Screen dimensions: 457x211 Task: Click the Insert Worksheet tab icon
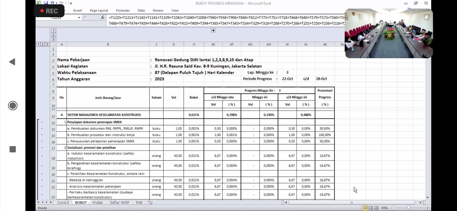pyautogui.click(x=150, y=202)
